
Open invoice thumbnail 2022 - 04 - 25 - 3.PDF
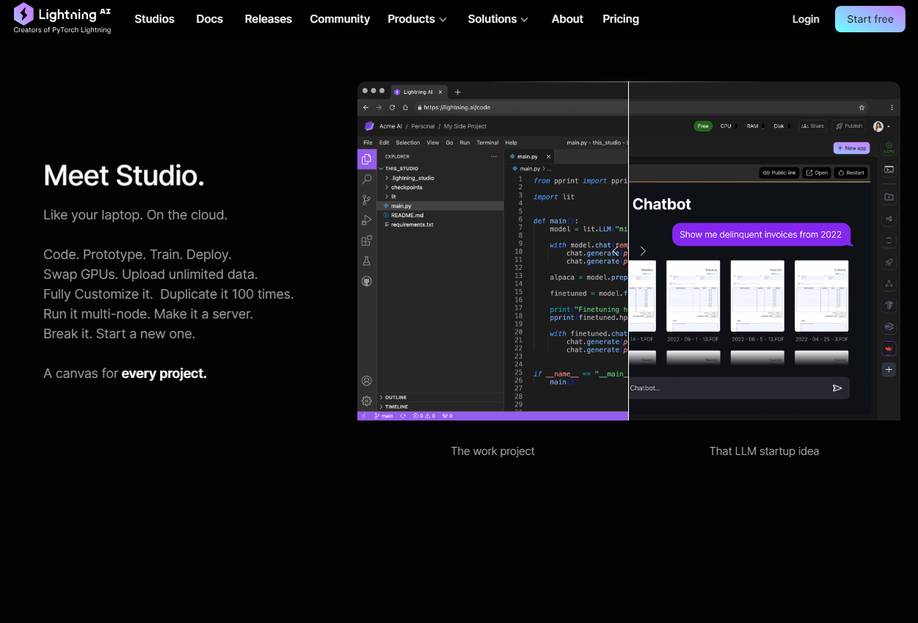[x=822, y=296]
